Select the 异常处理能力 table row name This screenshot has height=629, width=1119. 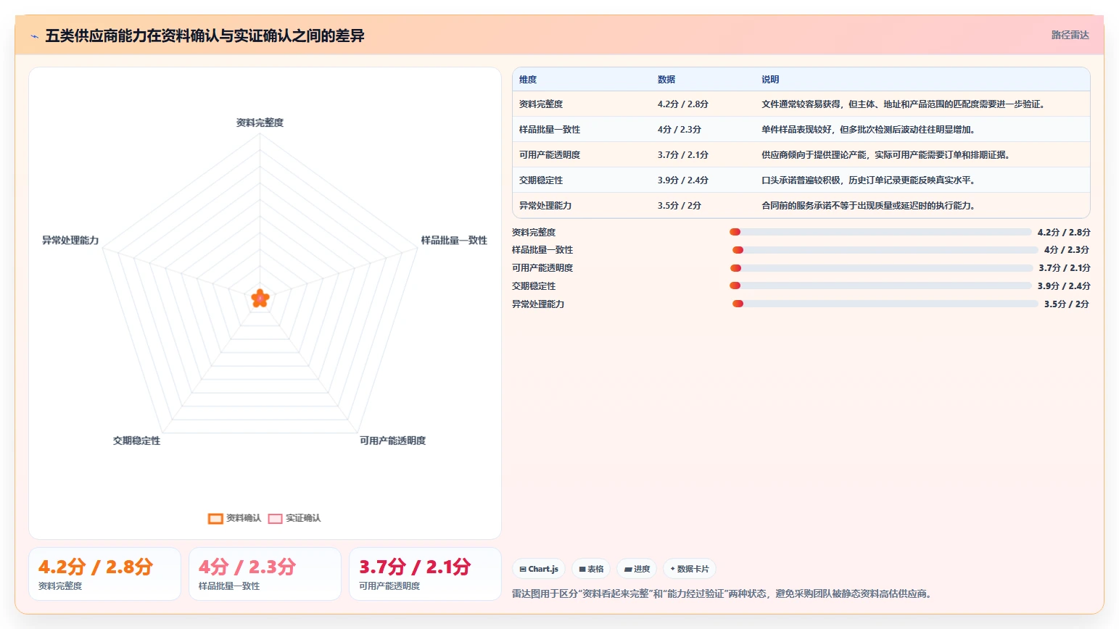coord(545,206)
